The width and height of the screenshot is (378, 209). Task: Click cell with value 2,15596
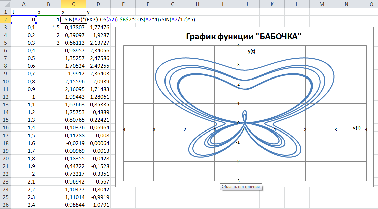pos(73,82)
